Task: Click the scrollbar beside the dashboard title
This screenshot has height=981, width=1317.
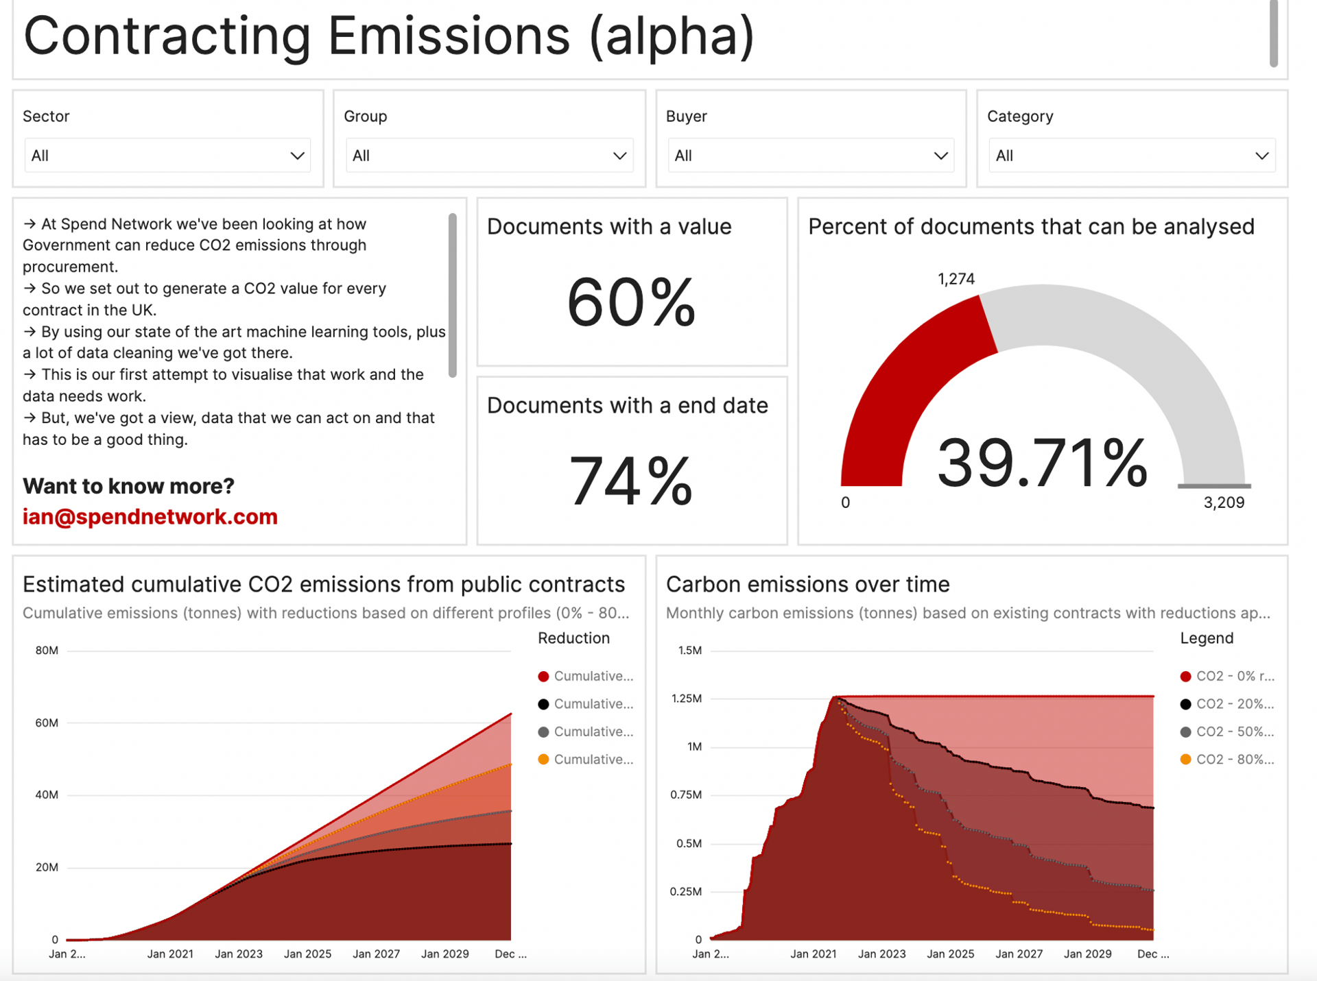Action: [x=1274, y=33]
